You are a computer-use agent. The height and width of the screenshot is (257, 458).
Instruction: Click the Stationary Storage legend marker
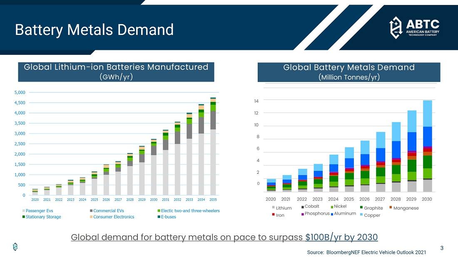point(24,217)
